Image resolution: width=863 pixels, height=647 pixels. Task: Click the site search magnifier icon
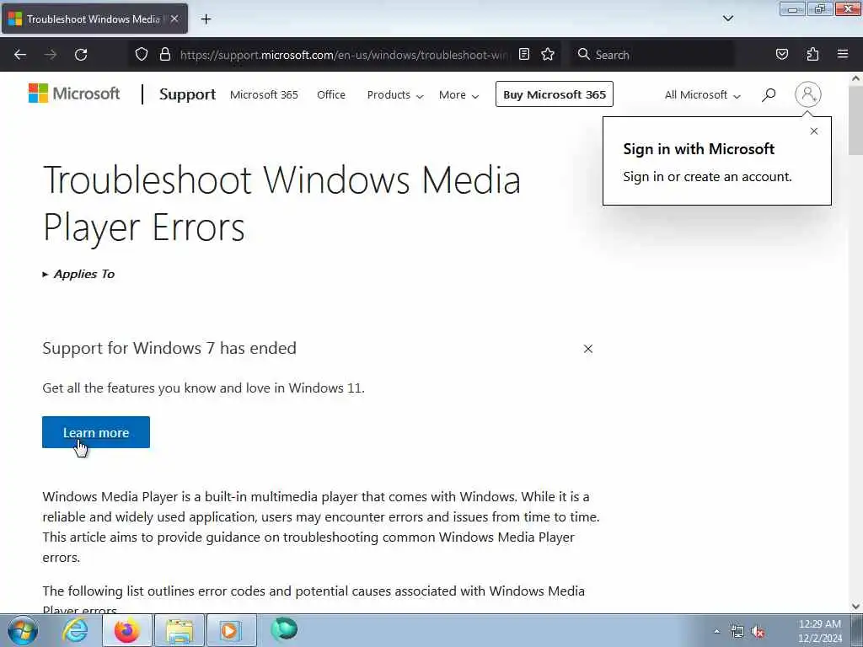769,94
